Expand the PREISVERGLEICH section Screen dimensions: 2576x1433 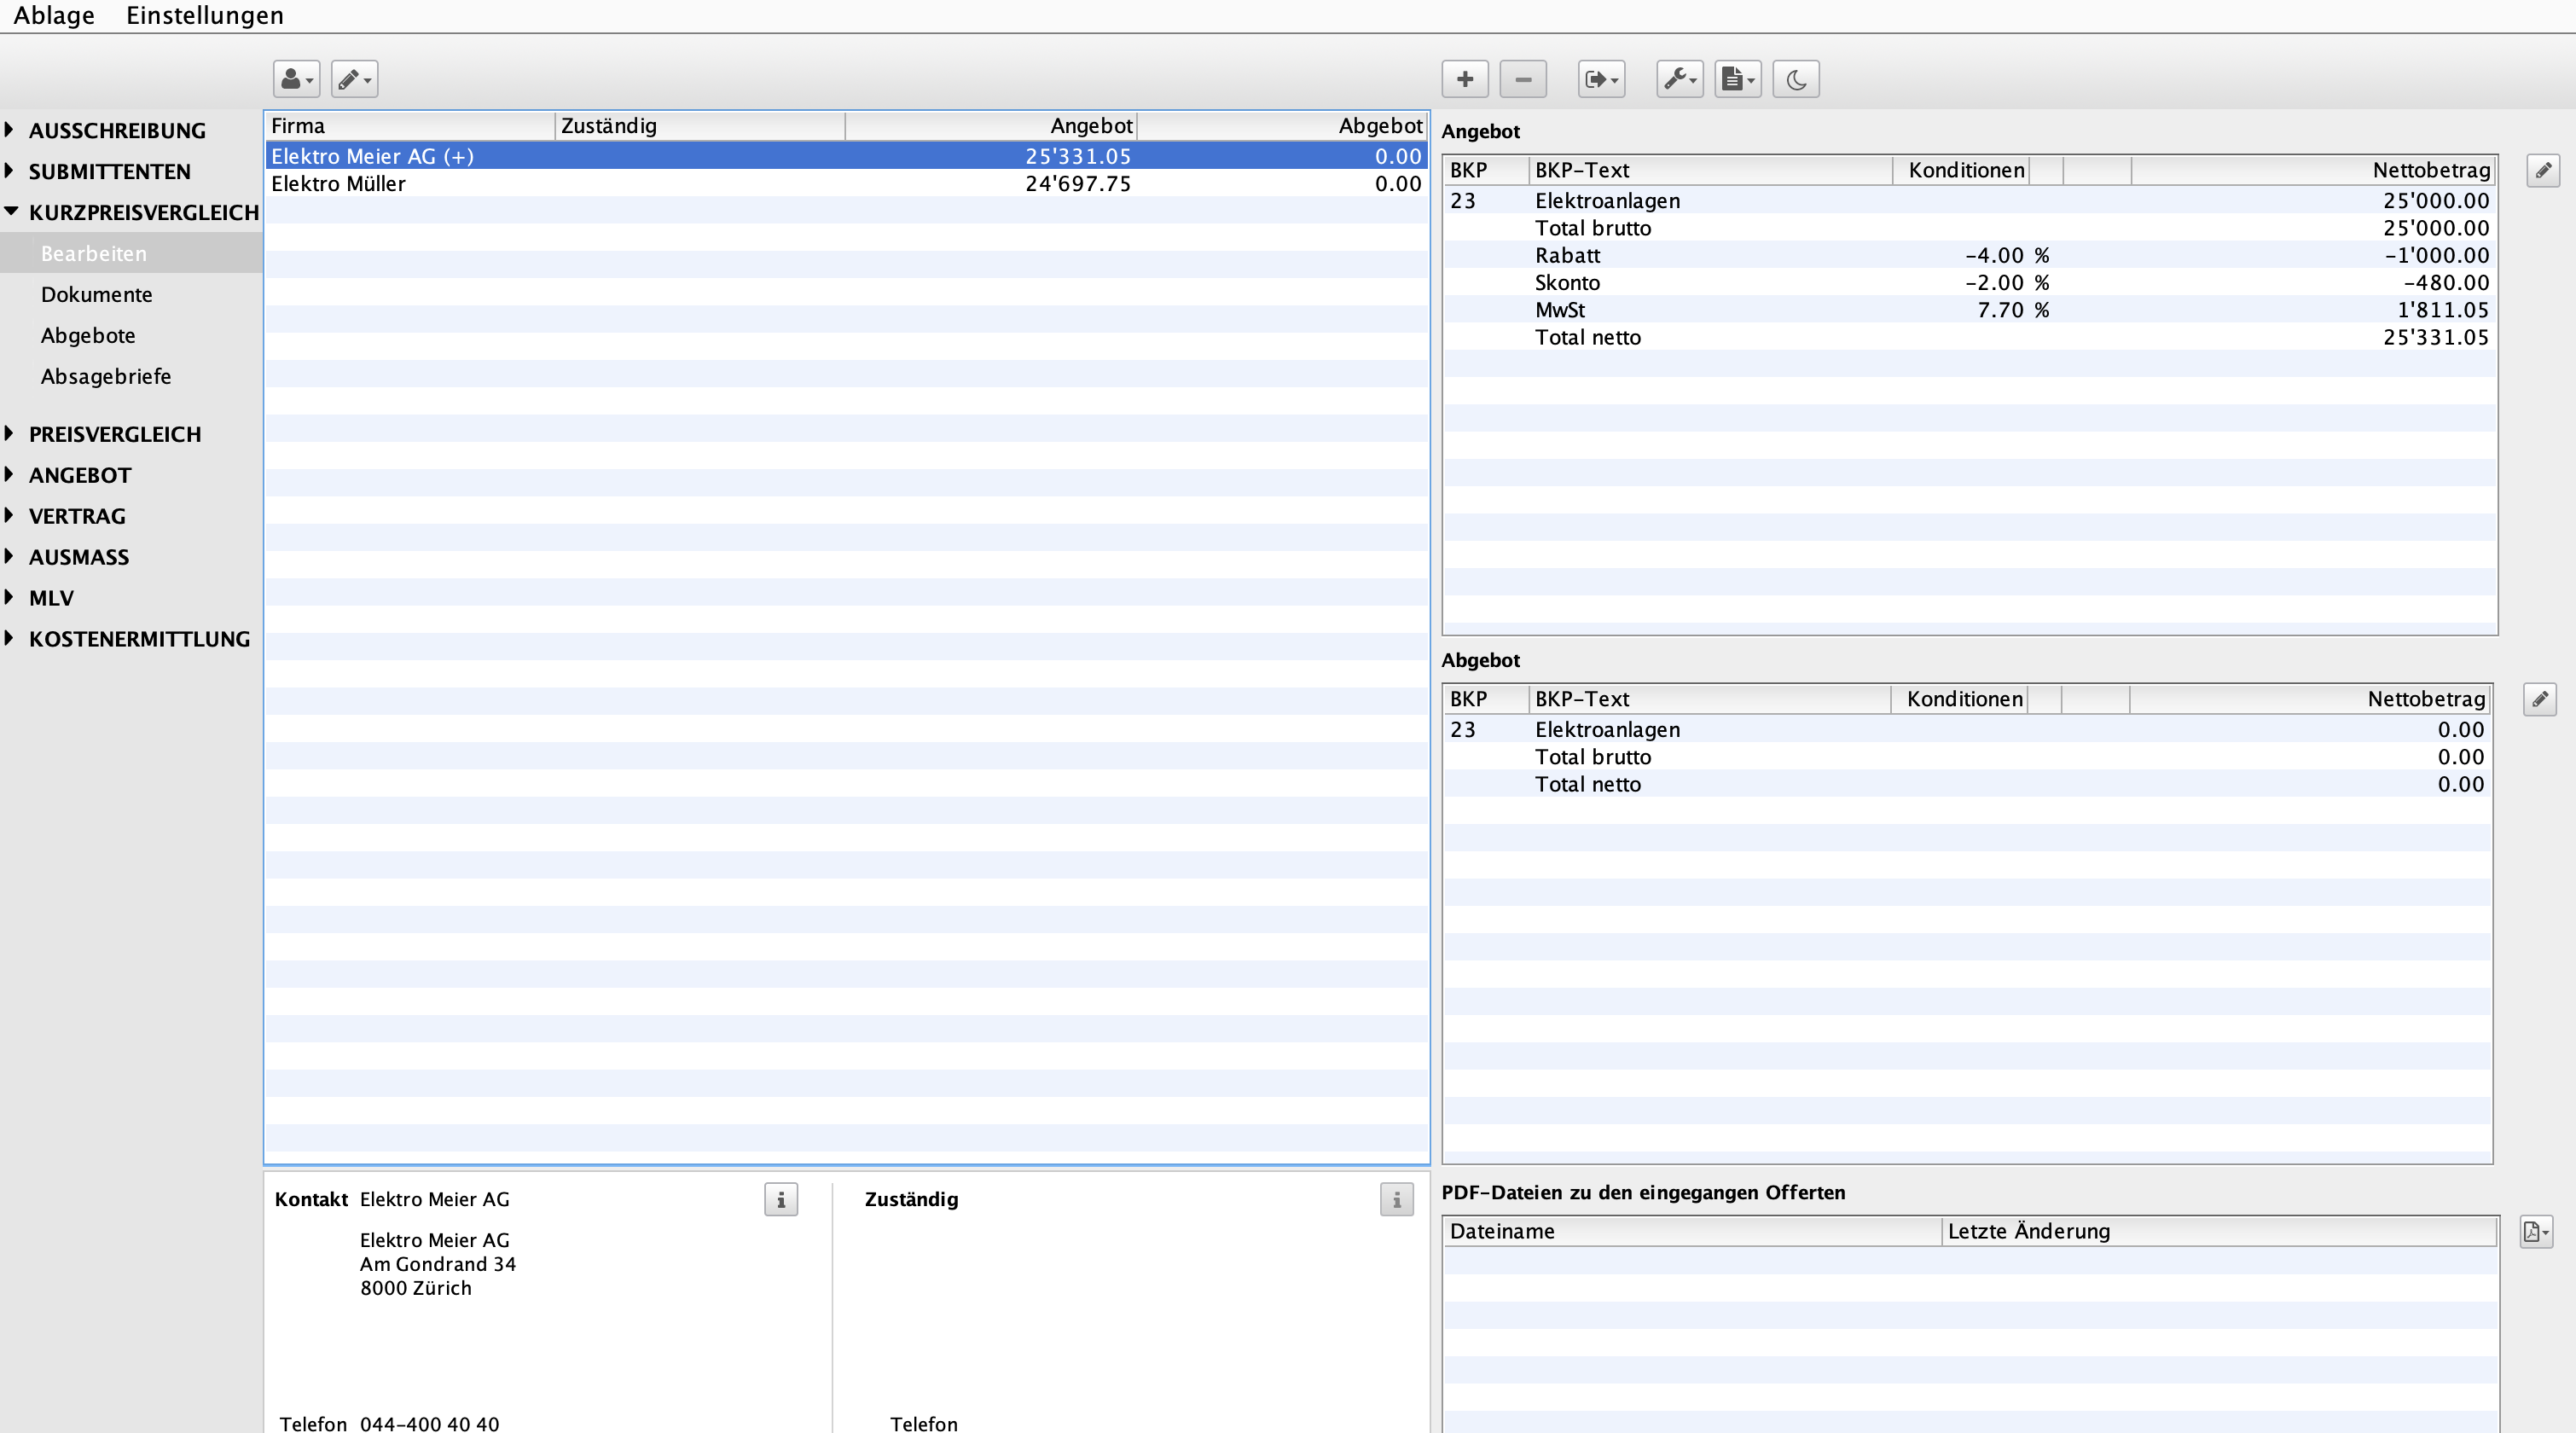(10, 434)
